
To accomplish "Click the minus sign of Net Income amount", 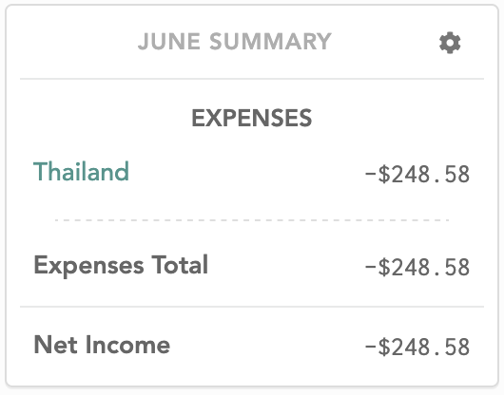I will pyautogui.click(x=370, y=347).
